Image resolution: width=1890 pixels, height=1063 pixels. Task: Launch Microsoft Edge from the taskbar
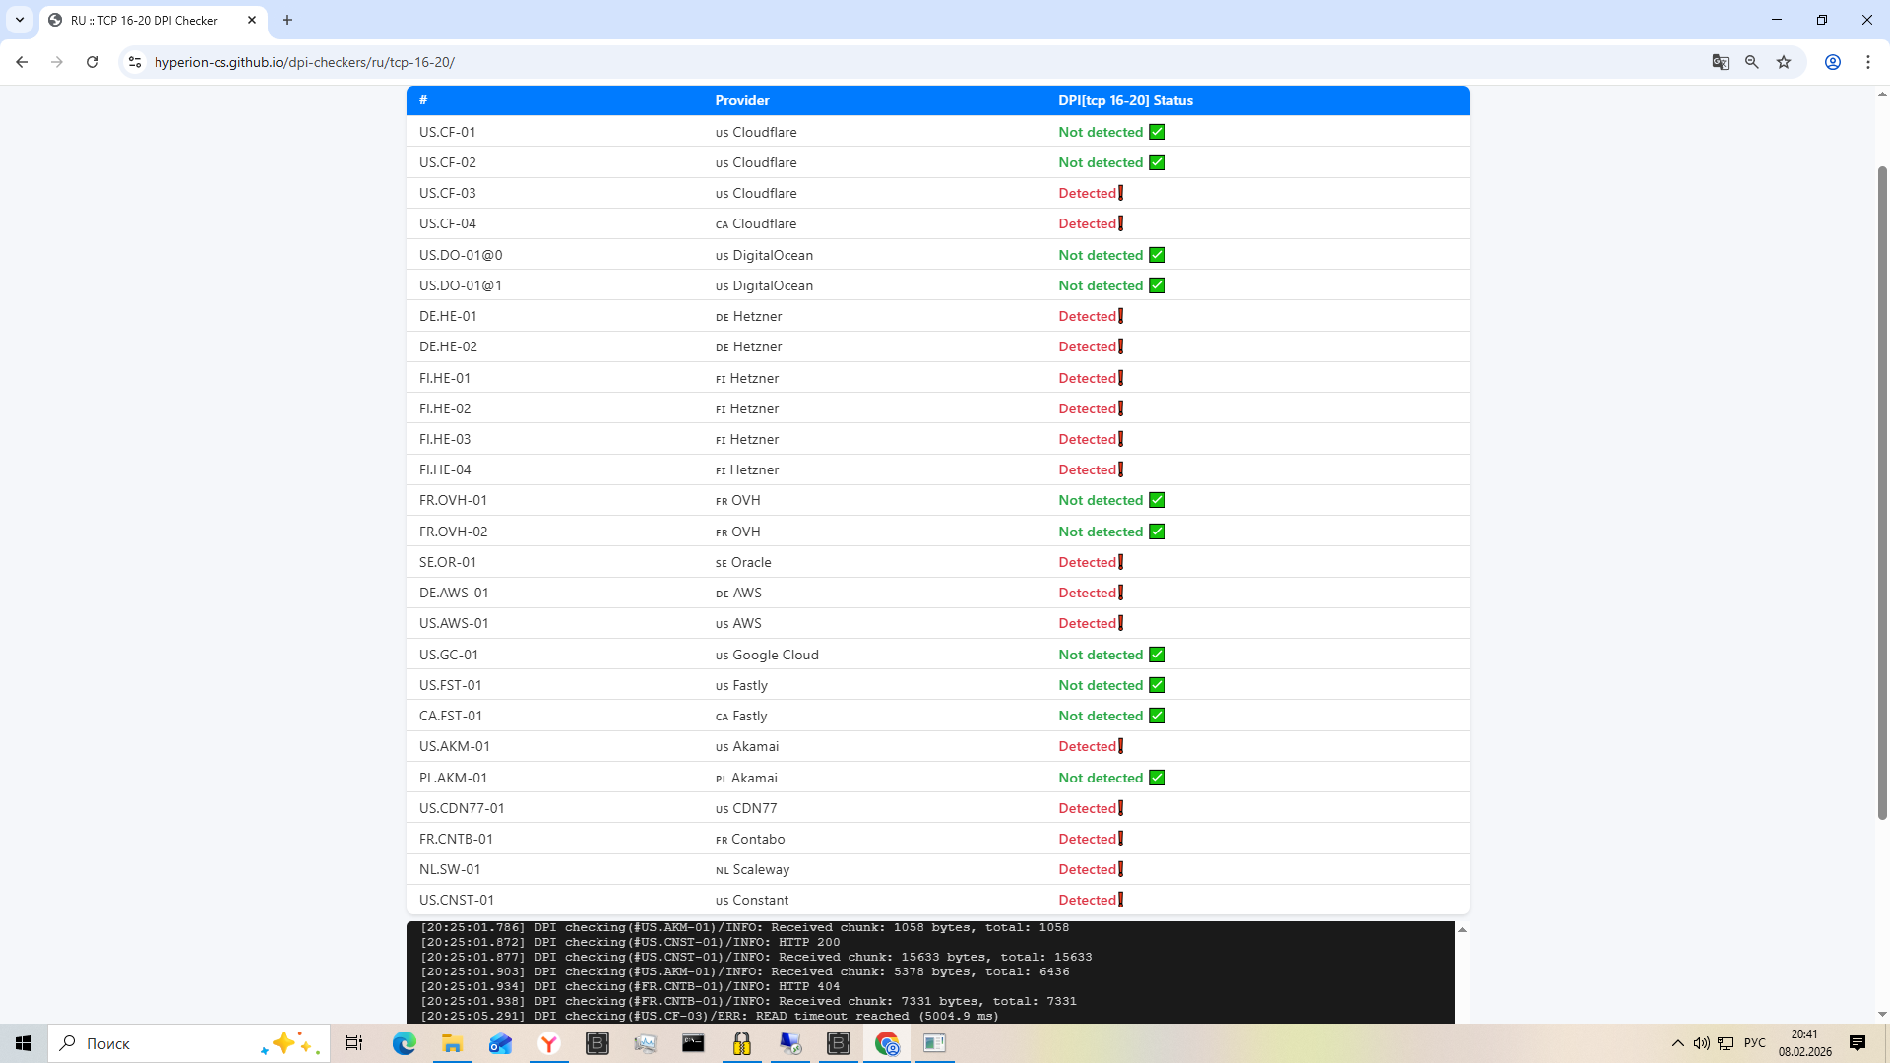[404, 1043]
